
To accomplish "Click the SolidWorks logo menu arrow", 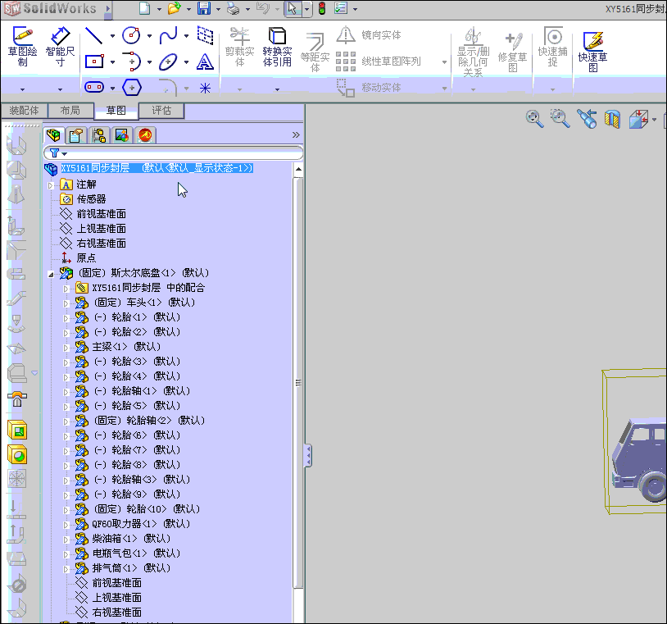I will tap(108, 8).
